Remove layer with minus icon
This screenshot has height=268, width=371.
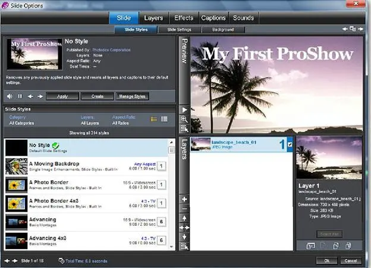184,209
